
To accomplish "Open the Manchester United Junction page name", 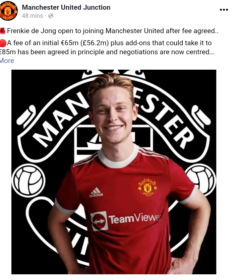I will coord(66,7).
